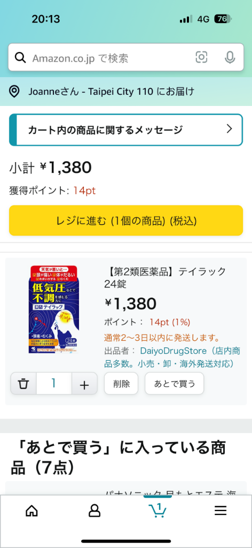The width and height of the screenshot is (252, 548).
Task: Tap the quantity field showing 1
Action: pos(54,384)
